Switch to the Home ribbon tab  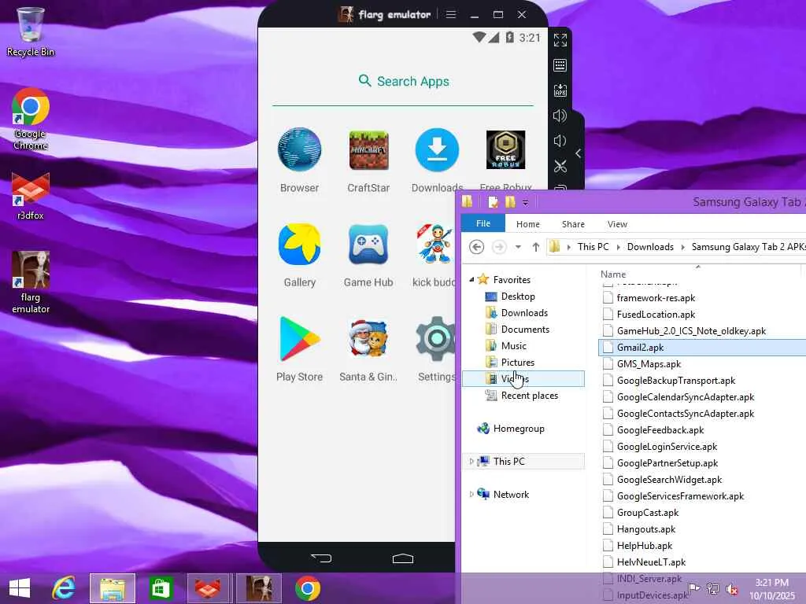click(528, 224)
